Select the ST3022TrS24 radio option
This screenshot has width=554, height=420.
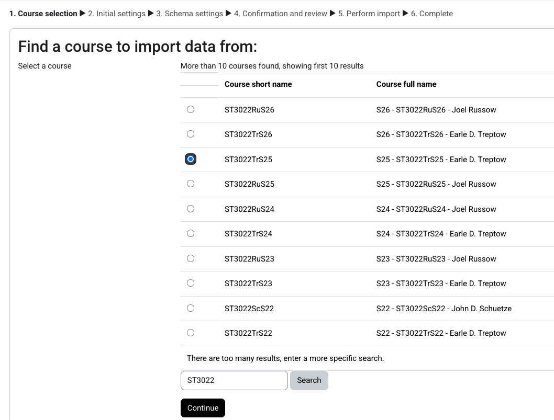coord(191,234)
